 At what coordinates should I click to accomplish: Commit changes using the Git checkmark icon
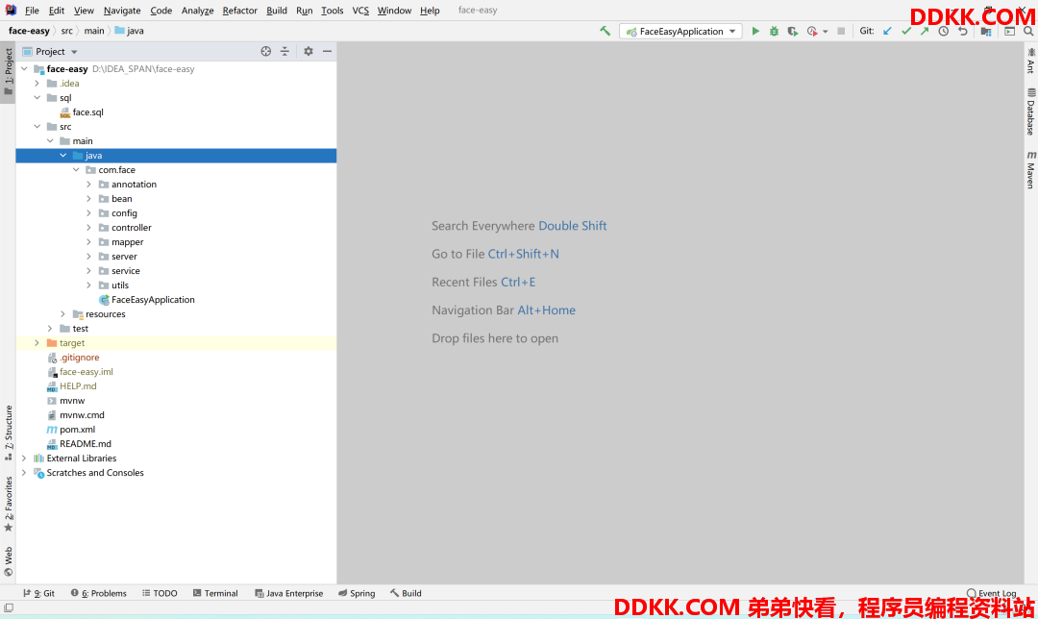tap(905, 31)
